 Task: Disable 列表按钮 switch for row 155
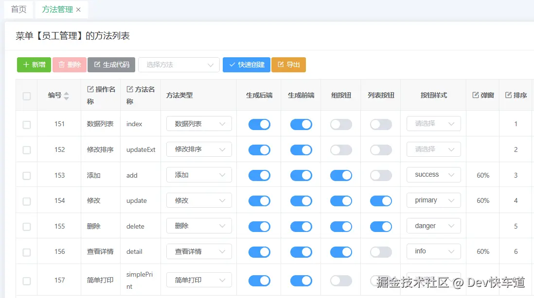pos(381,227)
